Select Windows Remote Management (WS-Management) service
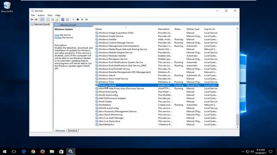The width and height of the screenshot is (277, 155). pos(157,72)
